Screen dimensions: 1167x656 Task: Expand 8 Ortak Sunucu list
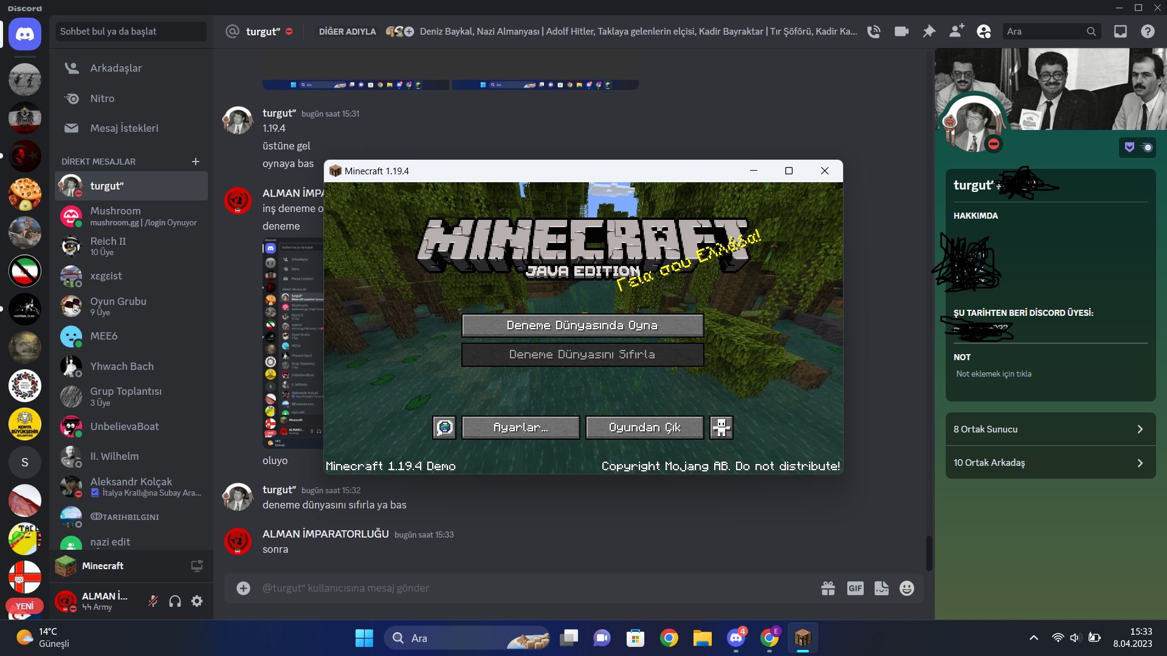(x=1050, y=429)
